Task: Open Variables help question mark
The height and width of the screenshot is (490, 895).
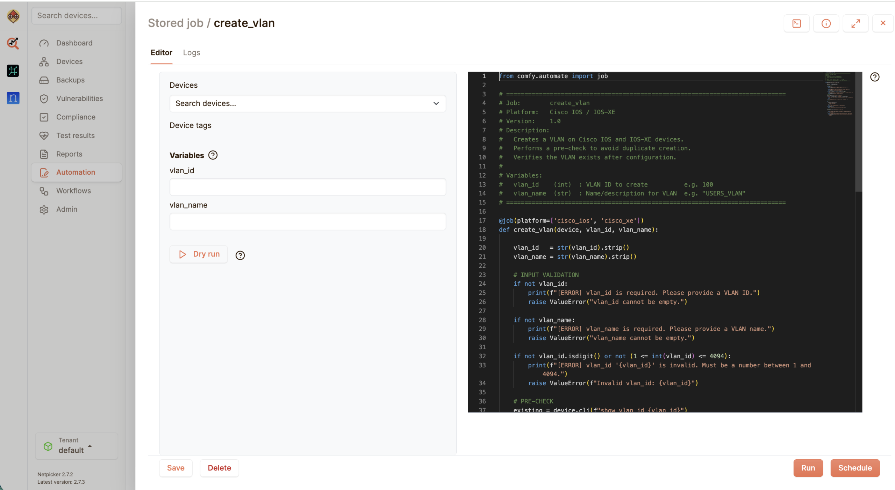Action: pos(213,155)
